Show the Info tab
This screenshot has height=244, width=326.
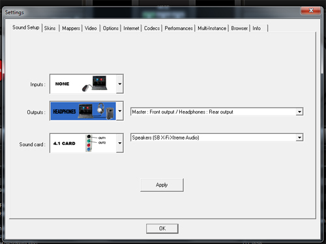coord(257,28)
